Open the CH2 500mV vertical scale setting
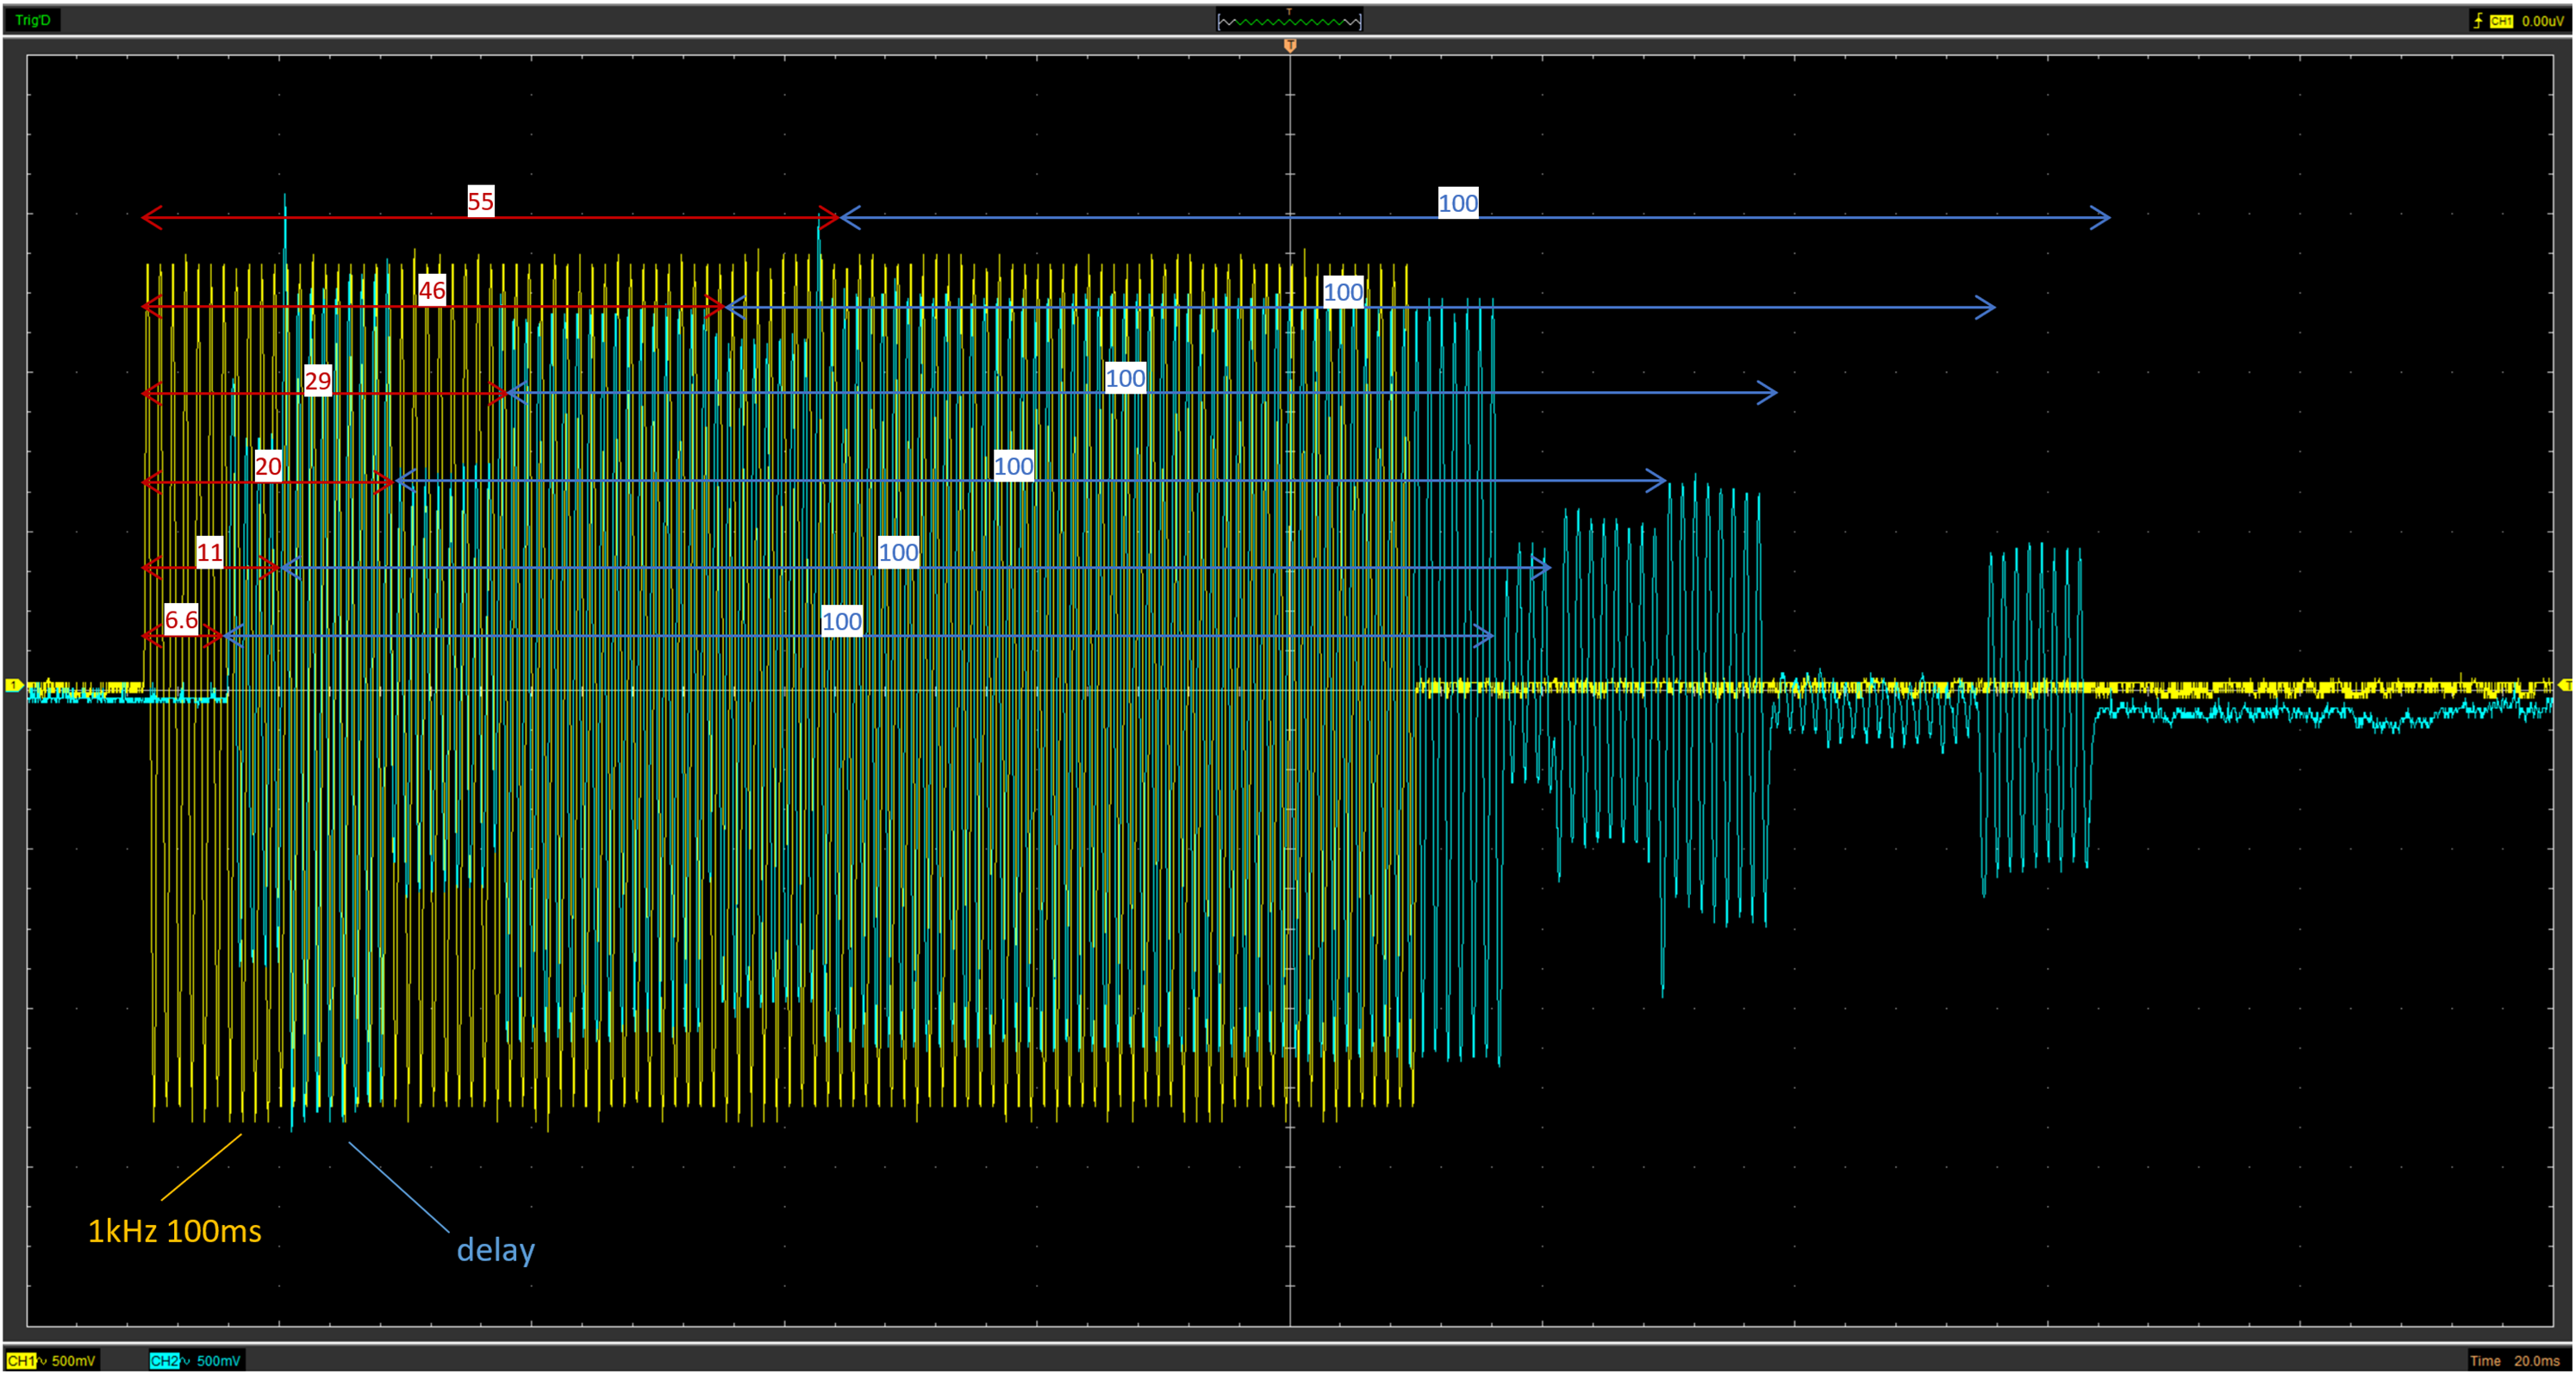The height and width of the screenshot is (1374, 2576). (218, 1360)
